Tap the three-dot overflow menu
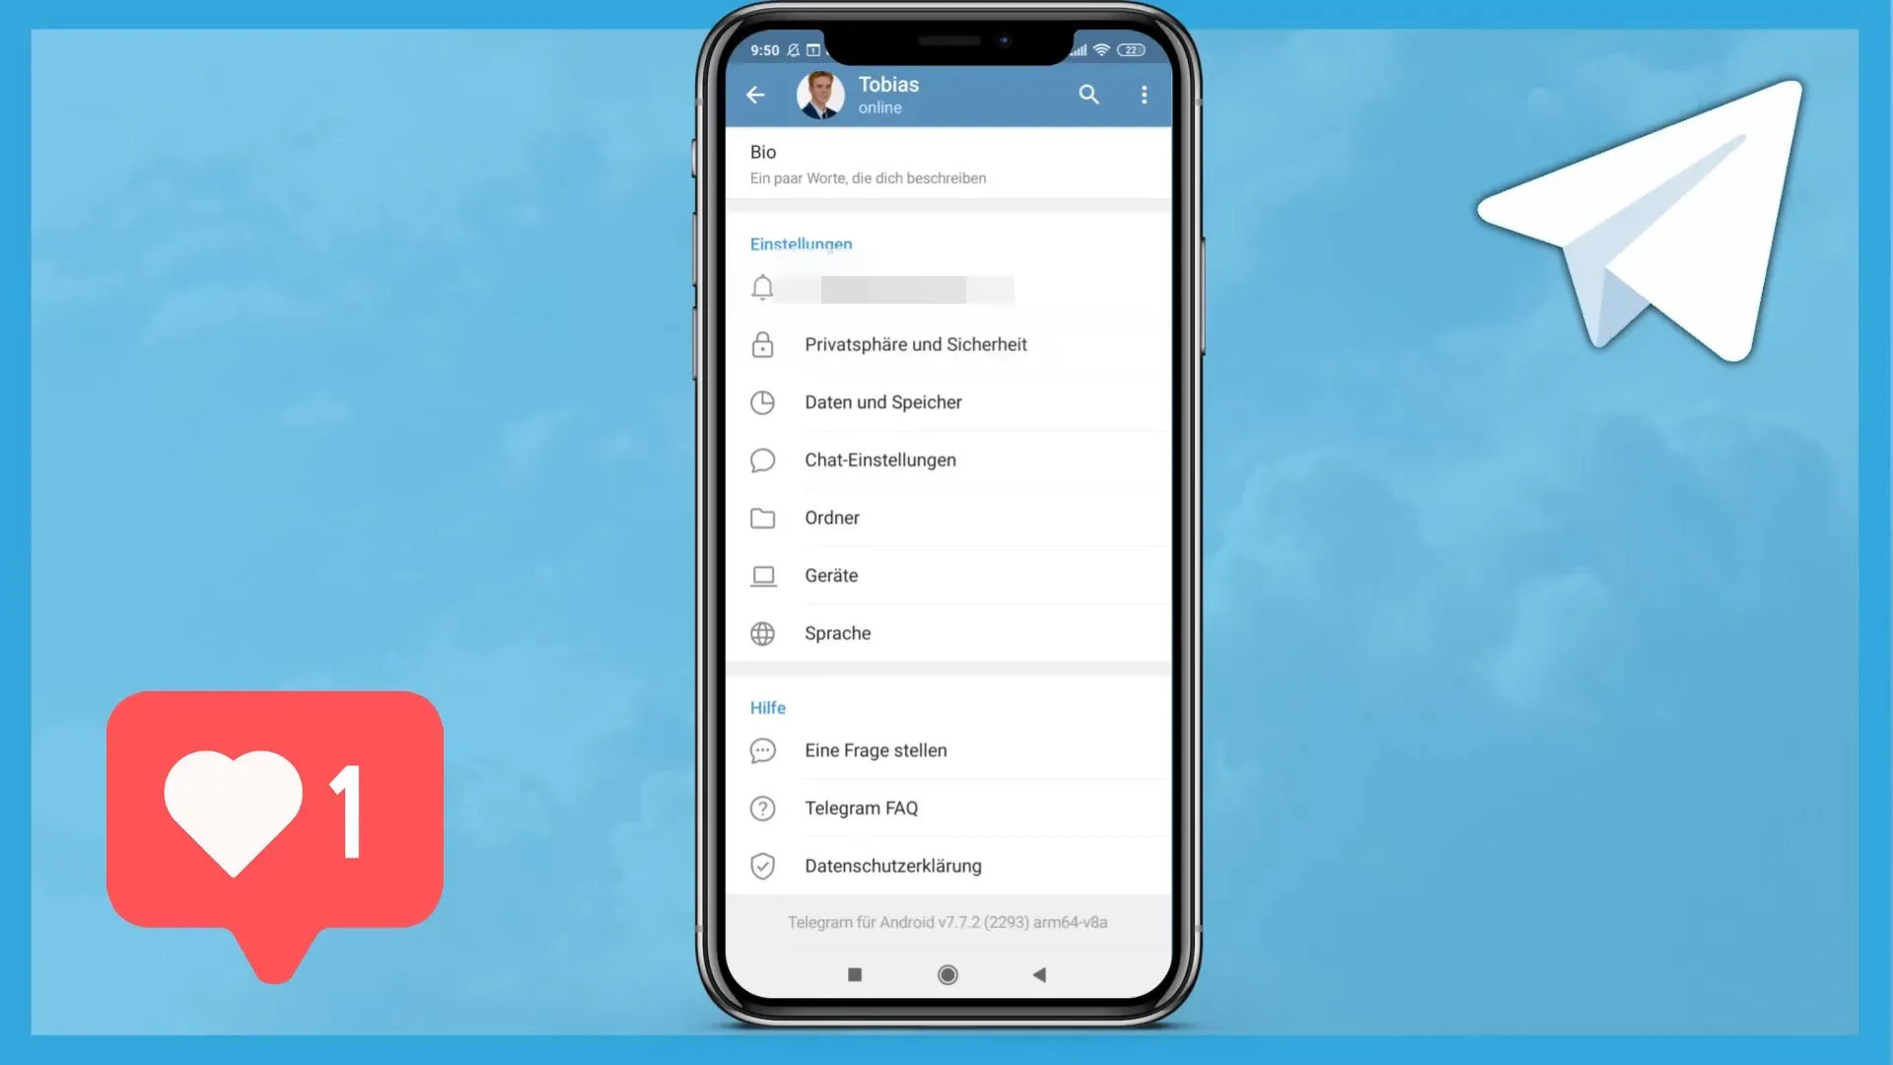This screenshot has height=1065, width=1893. 1143,95
